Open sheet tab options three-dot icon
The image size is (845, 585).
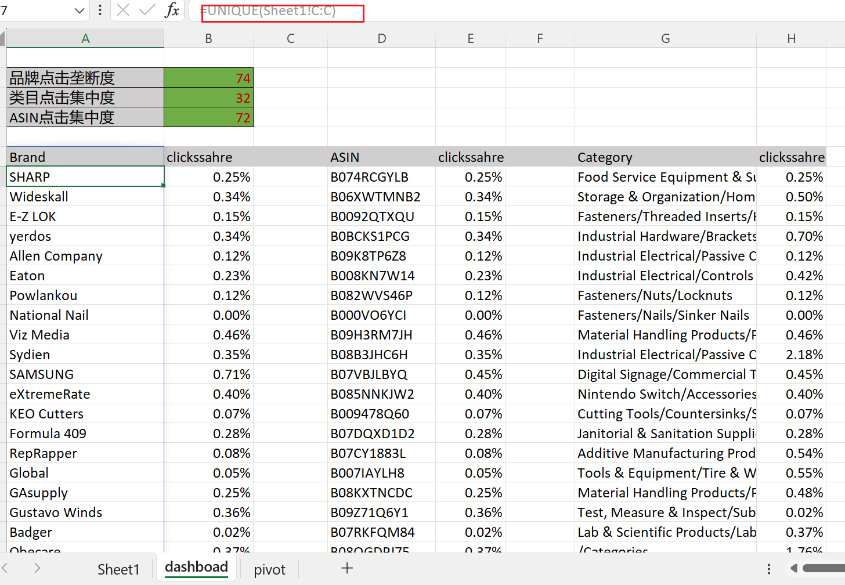(x=769, y=569)
